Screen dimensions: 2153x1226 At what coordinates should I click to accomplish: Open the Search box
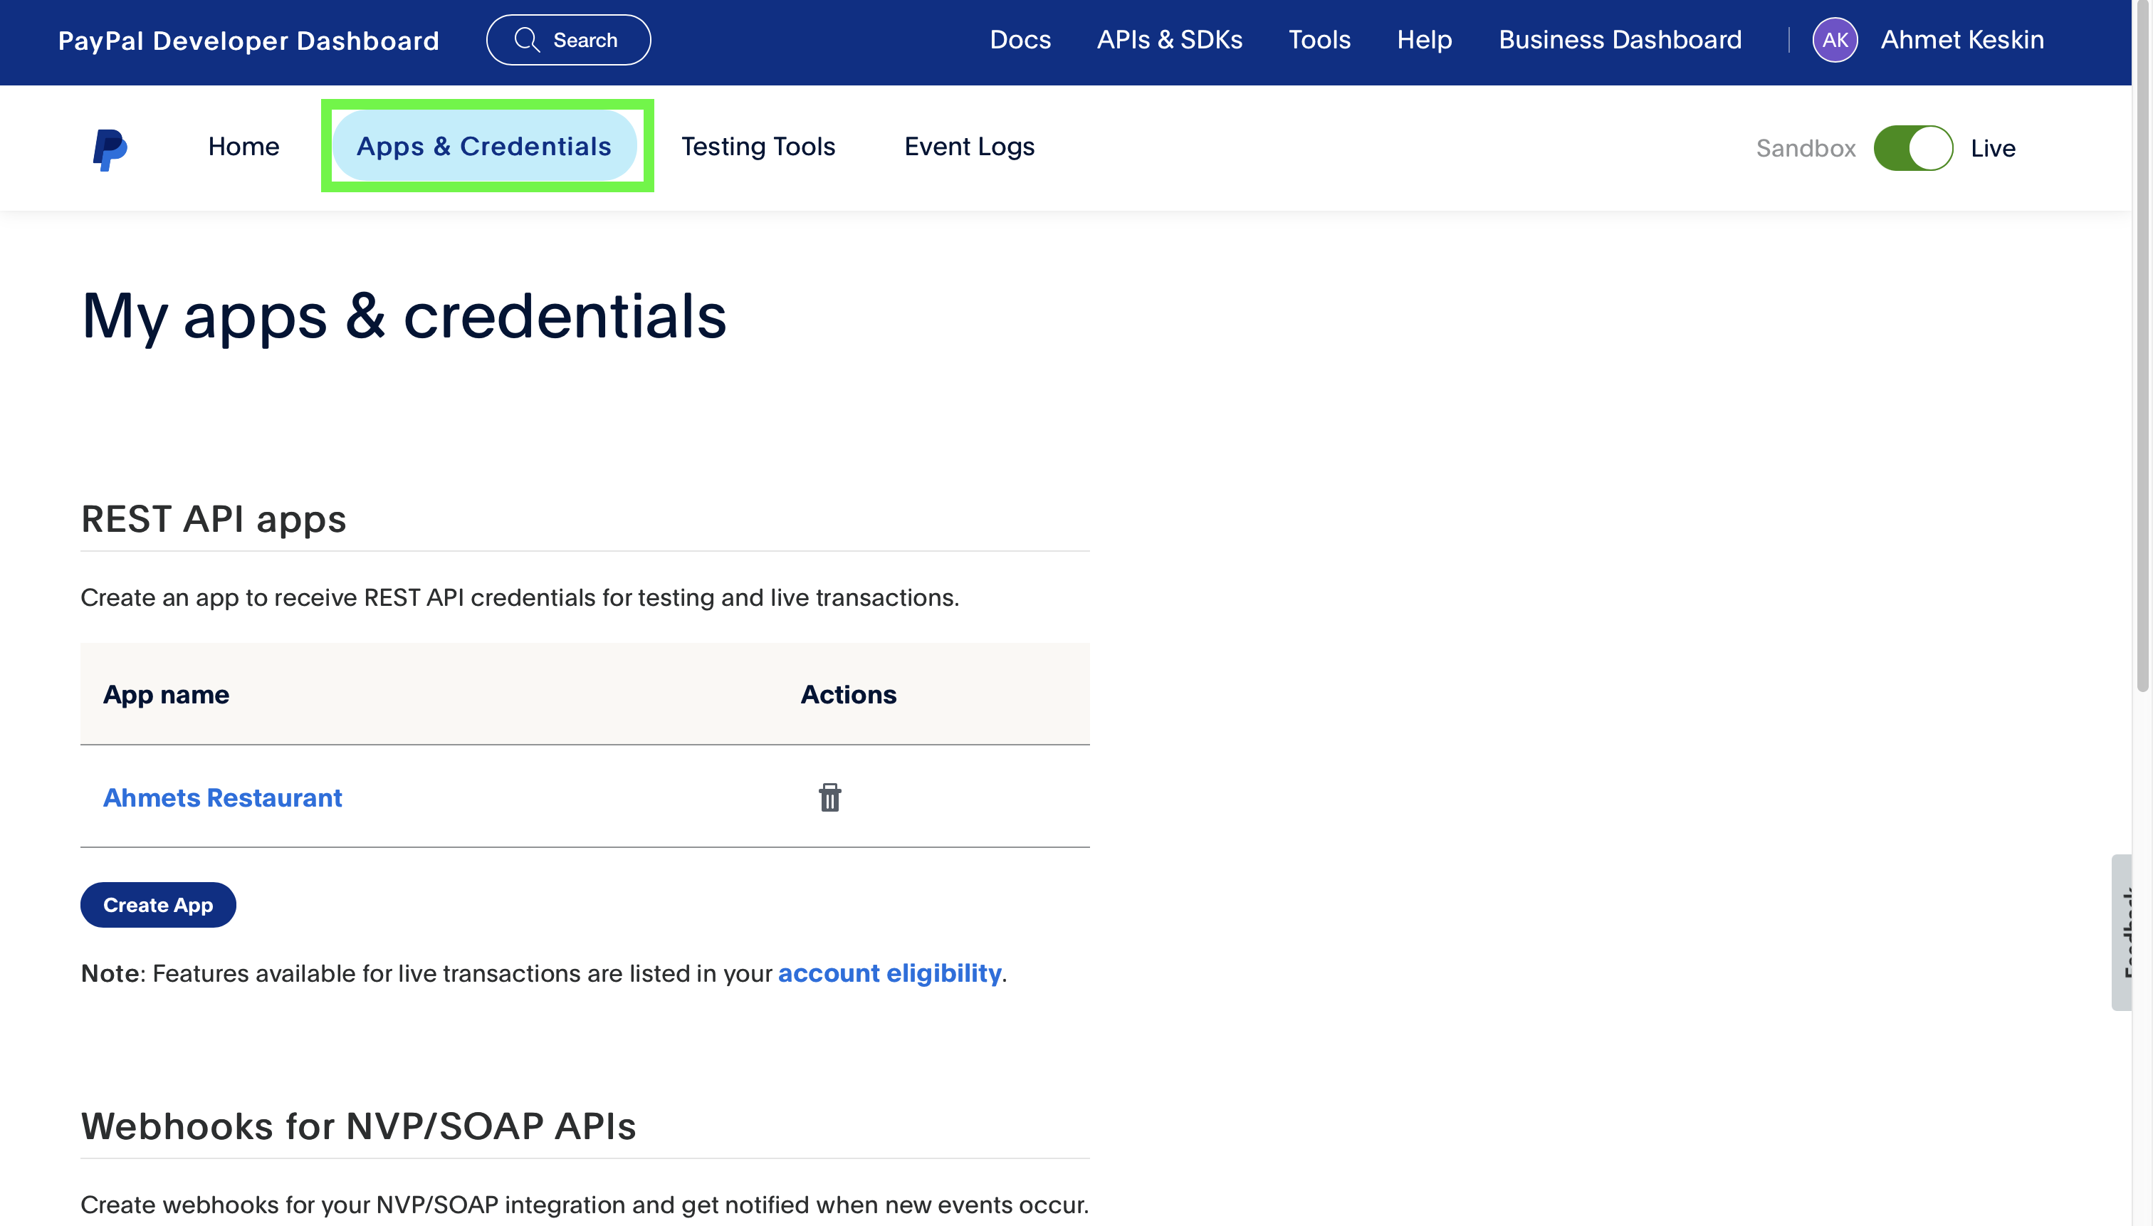pos(568,40)
